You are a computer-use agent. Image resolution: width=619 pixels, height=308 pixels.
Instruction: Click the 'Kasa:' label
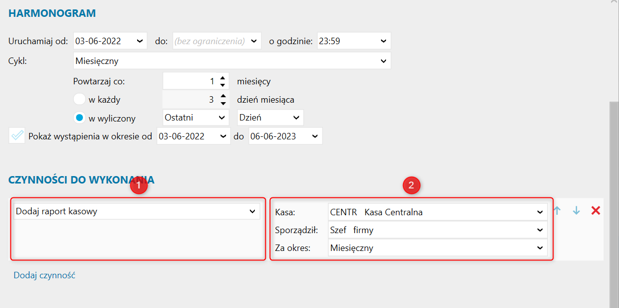tap(285, 212)
